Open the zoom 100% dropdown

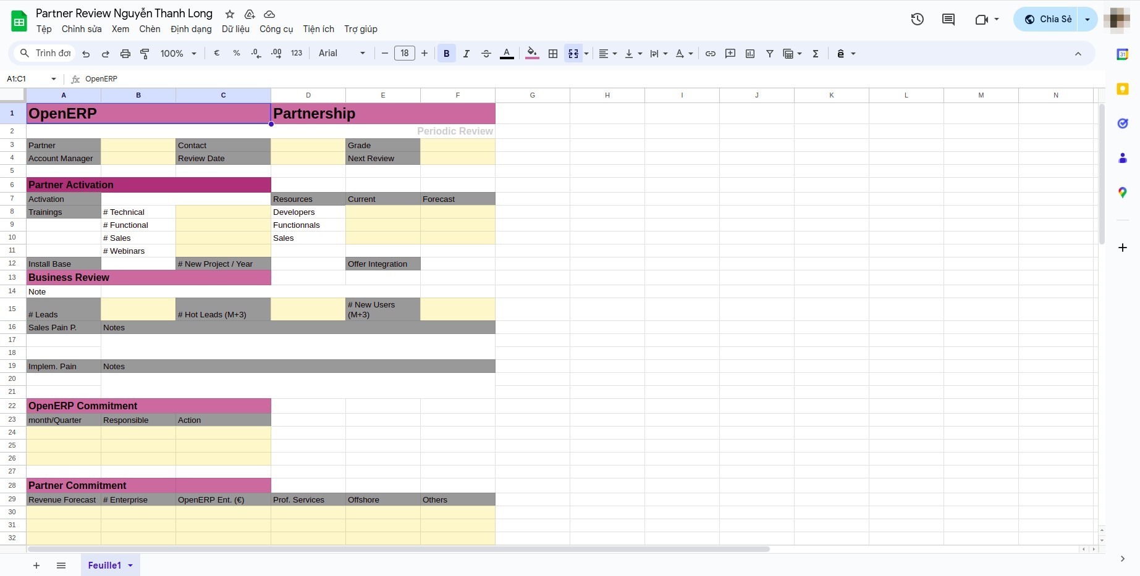(x=178, y=54)
